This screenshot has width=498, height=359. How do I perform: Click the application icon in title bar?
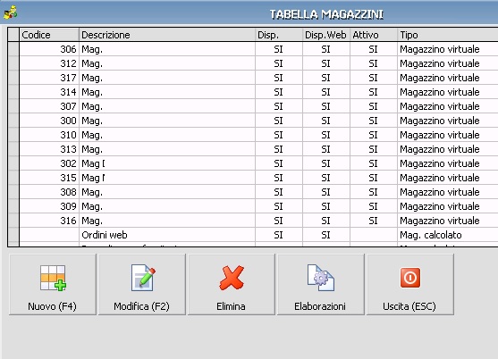(x=10, y=13)
